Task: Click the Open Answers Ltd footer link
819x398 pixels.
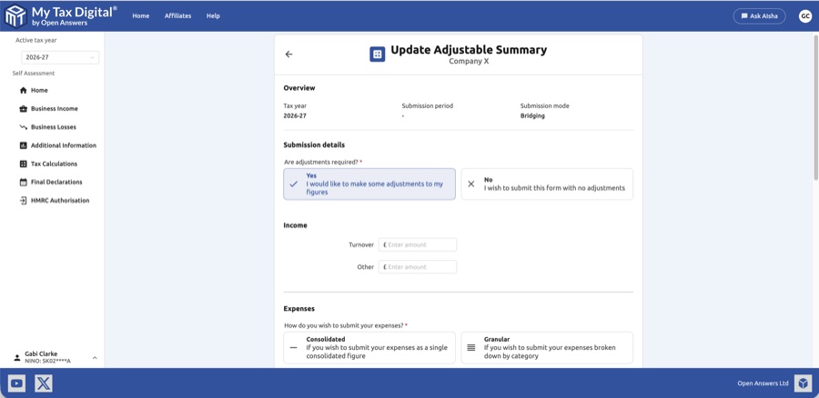Action: [x=763, y=383]
